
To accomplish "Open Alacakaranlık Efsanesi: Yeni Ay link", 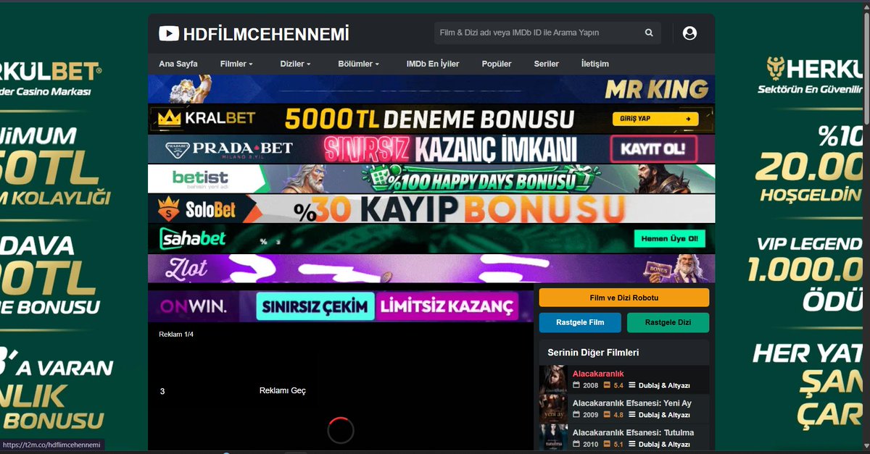I will coord(632,403).
